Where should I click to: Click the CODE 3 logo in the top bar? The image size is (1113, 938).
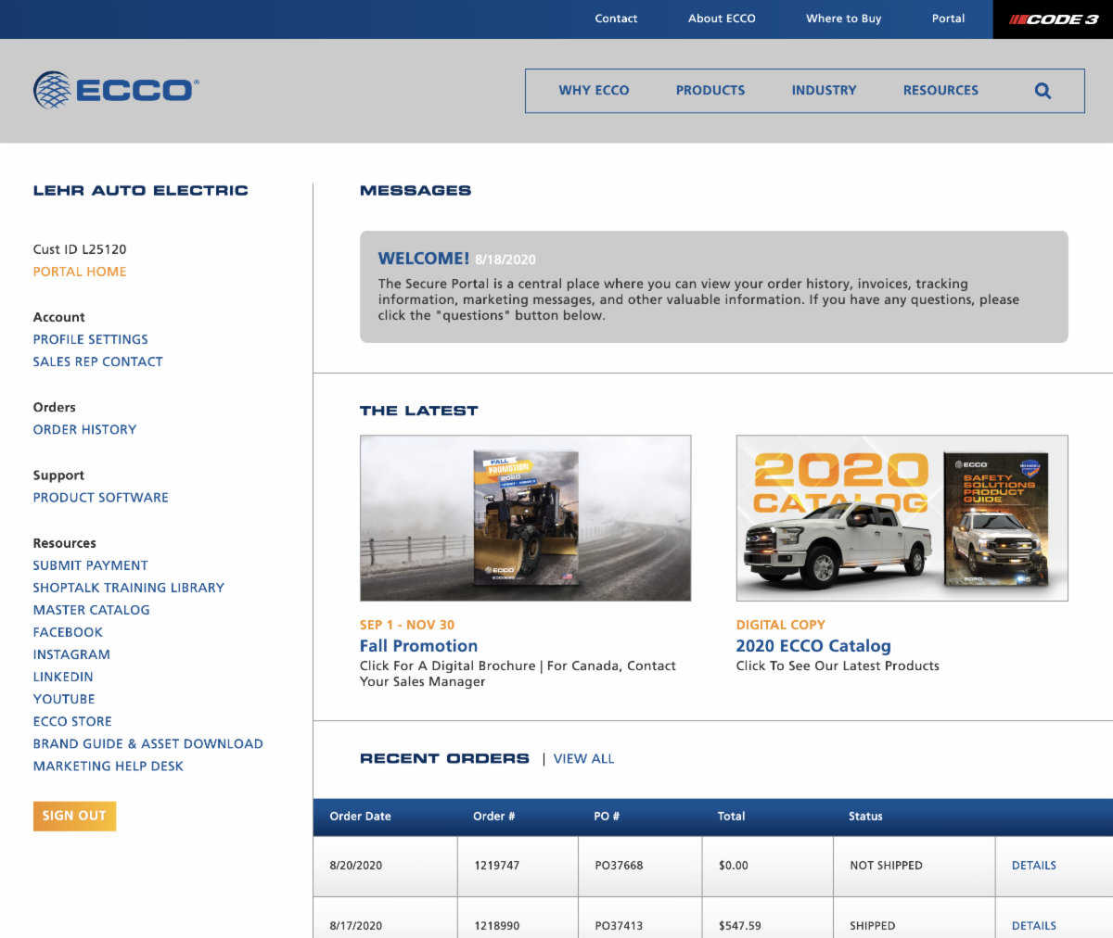1055,19
